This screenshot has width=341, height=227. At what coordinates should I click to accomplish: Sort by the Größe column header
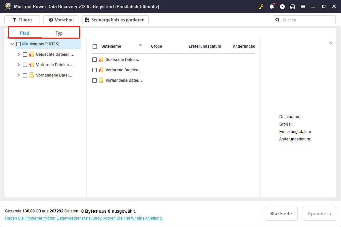click(x=156, y=46)
